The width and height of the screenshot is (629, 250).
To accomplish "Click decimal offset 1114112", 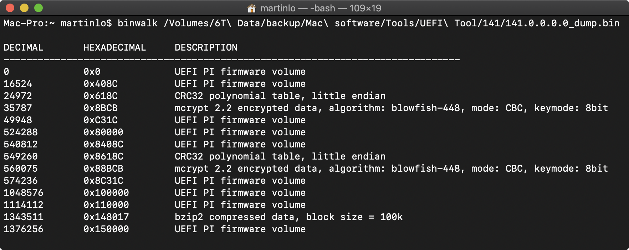I will click(x=24, y=205).
